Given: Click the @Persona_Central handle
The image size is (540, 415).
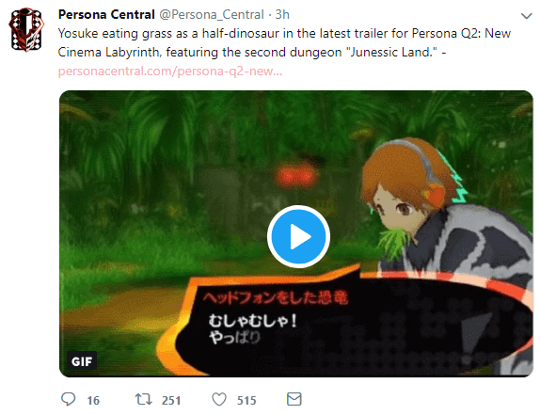Looking at the screenshot, I should [x=212, y=14].
